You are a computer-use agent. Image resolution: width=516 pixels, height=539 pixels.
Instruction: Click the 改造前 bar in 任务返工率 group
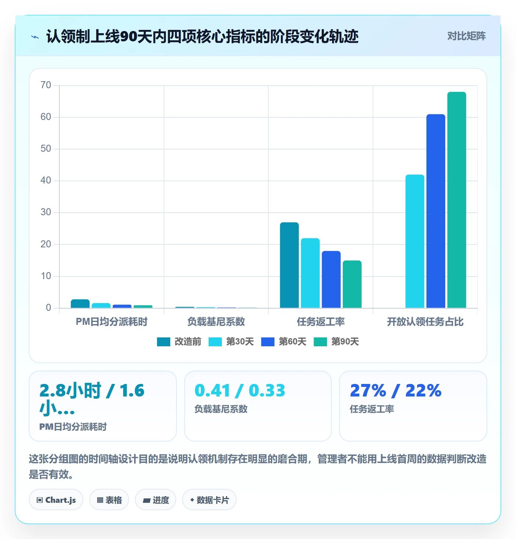coord(289,265)
